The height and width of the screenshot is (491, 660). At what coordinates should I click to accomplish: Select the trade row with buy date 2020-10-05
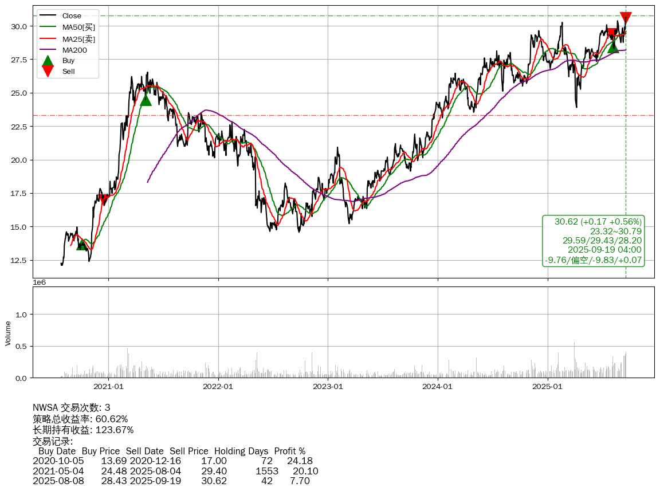click(x=172, y=461)
